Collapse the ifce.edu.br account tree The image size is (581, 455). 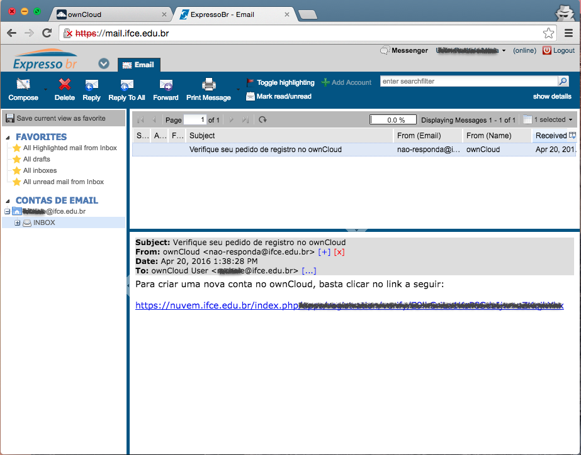[x=7, y=212]
